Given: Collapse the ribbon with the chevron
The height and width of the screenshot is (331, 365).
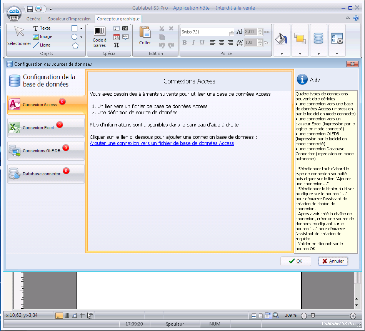Looking at the screenshot, I should 348,18.
